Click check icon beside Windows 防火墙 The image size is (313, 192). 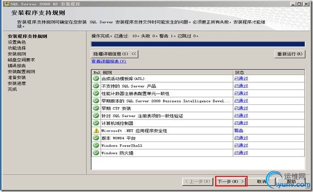(x=96, y=152)
